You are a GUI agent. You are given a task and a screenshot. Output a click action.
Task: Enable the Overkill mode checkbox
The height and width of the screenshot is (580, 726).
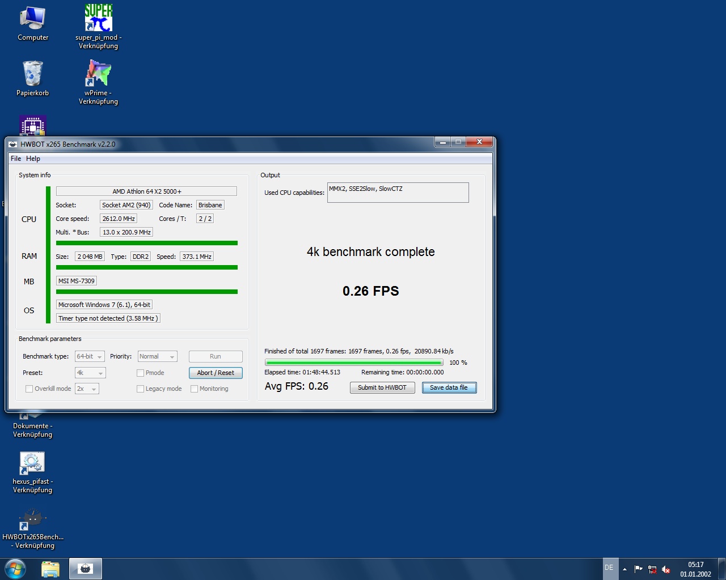pyautogui.click(x=29, y=389)
